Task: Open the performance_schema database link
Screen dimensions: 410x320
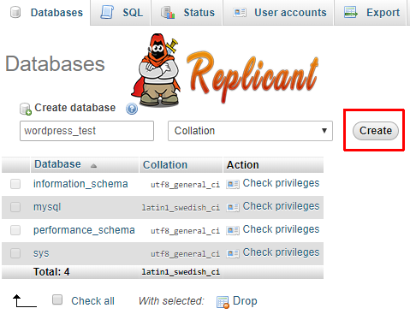Action: [x=84, y=230]
